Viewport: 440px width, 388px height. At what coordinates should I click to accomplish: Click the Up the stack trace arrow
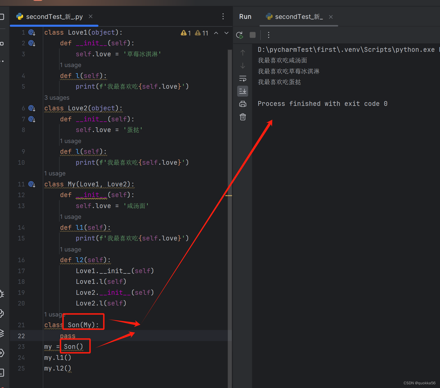coord(243,53)
